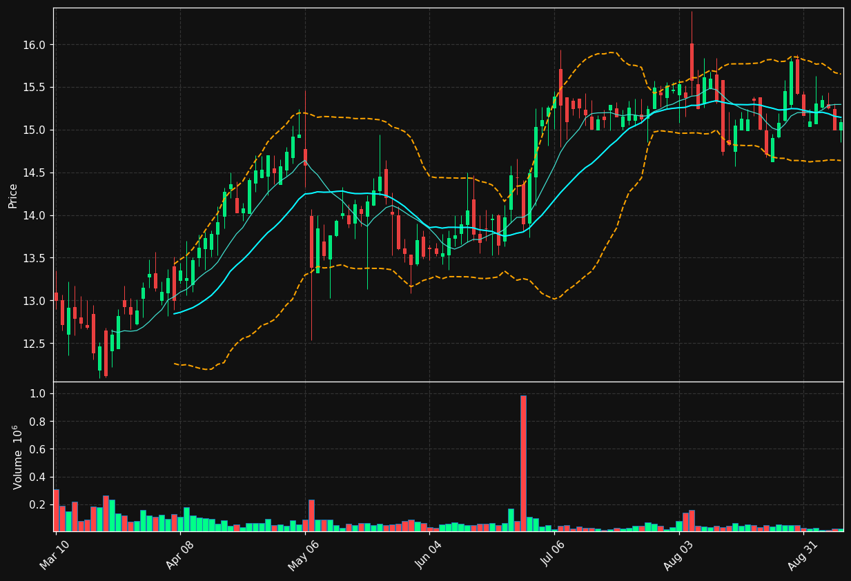Image resolution: width=851 pixels, height=581 pixels.
Task: Click the 'Mar 10' date axis label
Action: pyautogui.click(x=55, y=555)
